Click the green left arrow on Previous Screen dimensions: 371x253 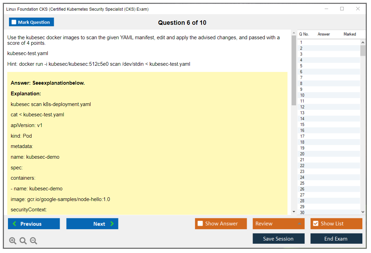tap(14, 224)
